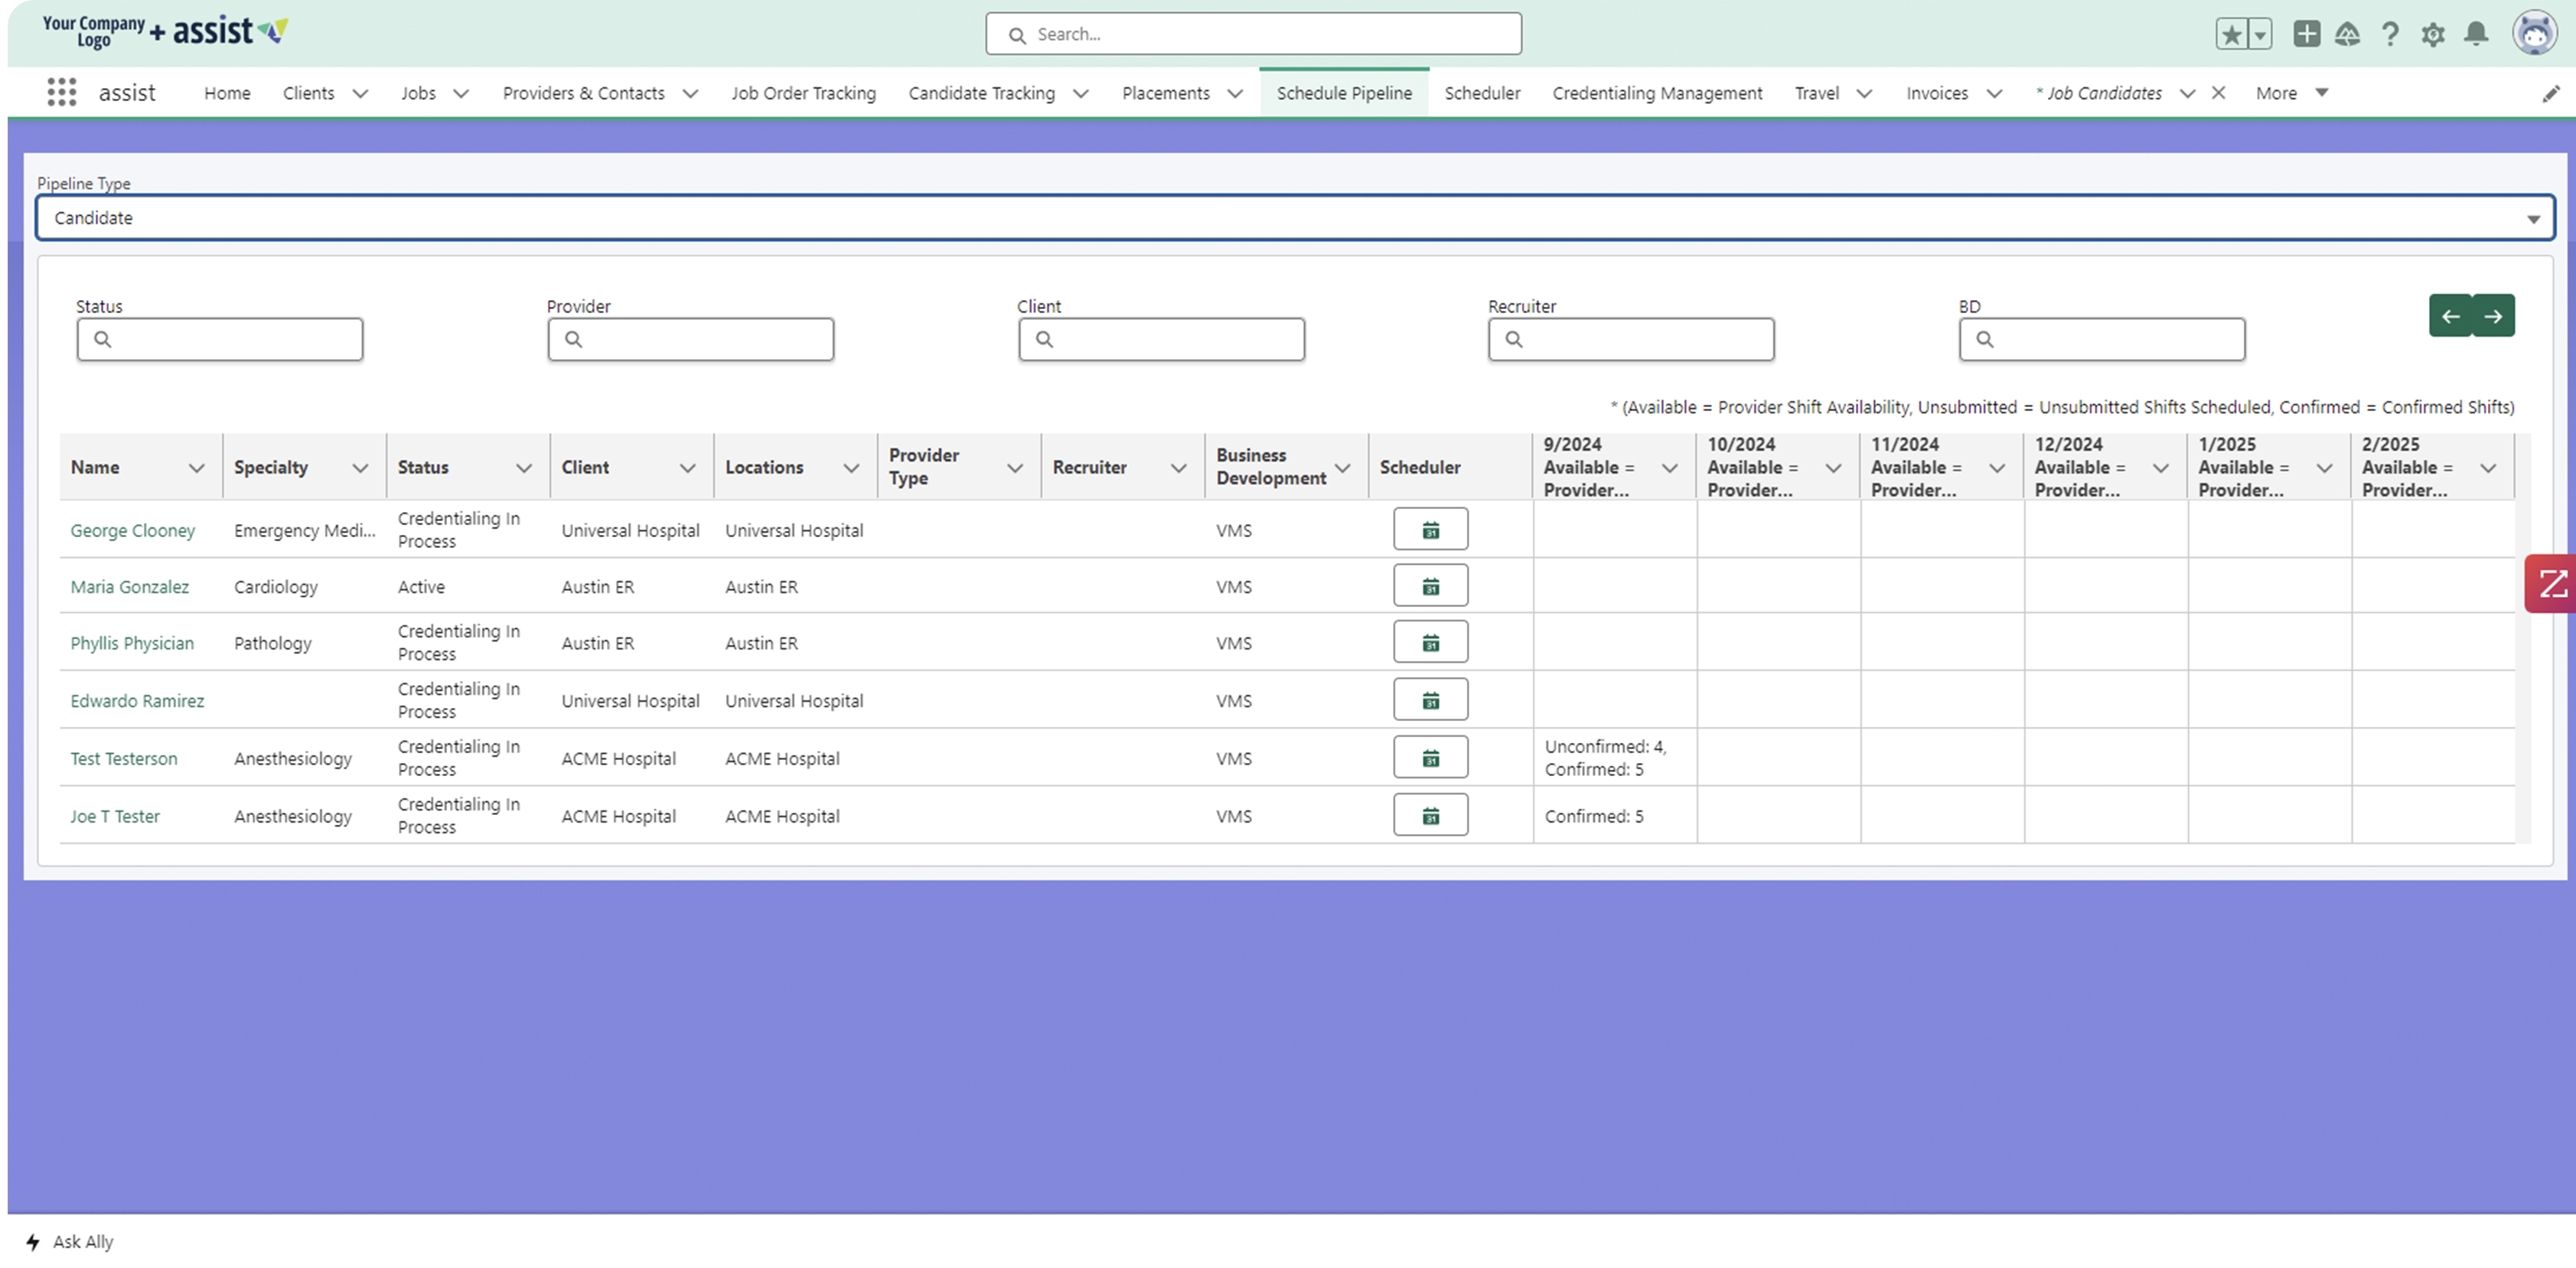Click the Client filter search field
Screen dimensions: 2576x1268
coord(1161,340)
